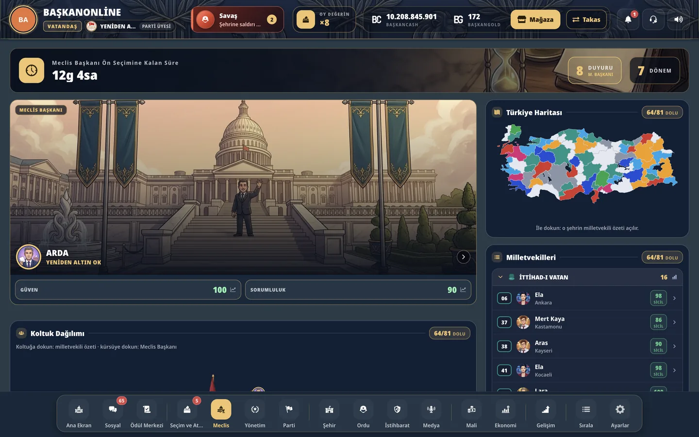Open İttihad-ı Vatan party statistics icon
699x437 pixels.
(x=675, y=277)
